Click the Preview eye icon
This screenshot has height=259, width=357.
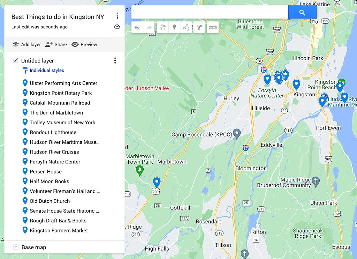(x=75, y=44)
